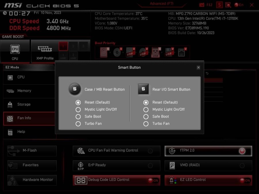Click the Memory module icon in the sidebar
Image resolution: width=259 pixels, height=194 pixels.
tap(10, 91)
